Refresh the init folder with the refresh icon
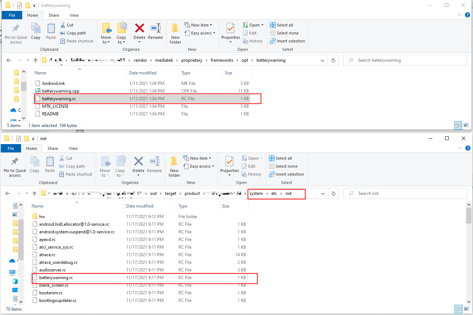This screenshot has height=315, width=473. 333,193
